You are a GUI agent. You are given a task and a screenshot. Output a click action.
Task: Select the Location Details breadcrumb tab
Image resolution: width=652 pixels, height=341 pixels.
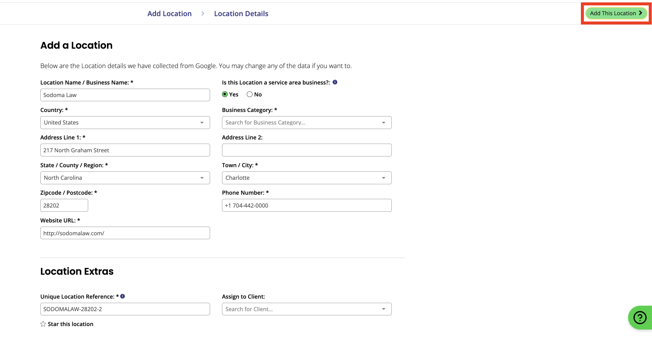[241, 13]
